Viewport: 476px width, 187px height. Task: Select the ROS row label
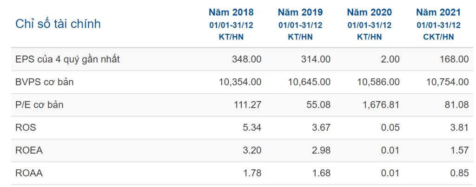[26, 128]
